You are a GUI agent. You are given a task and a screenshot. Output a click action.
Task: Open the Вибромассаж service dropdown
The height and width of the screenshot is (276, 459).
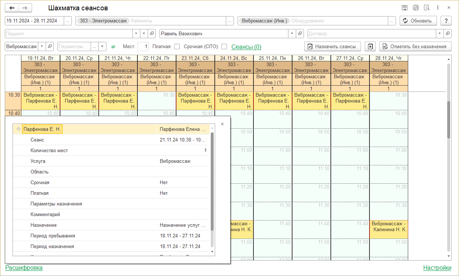click(x=42, y=47)
